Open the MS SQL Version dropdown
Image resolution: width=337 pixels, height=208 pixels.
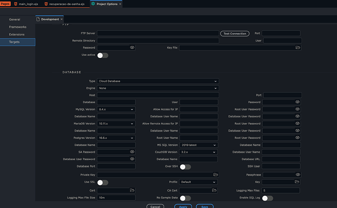[199, 145]
